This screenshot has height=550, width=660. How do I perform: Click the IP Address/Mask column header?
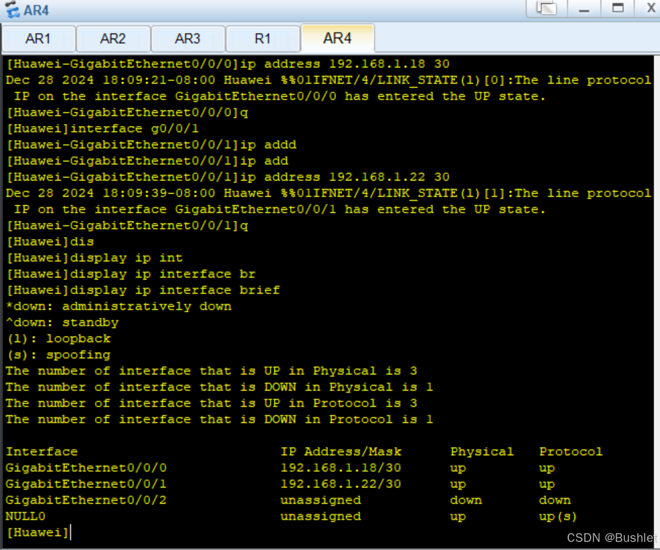pos(341,452)
